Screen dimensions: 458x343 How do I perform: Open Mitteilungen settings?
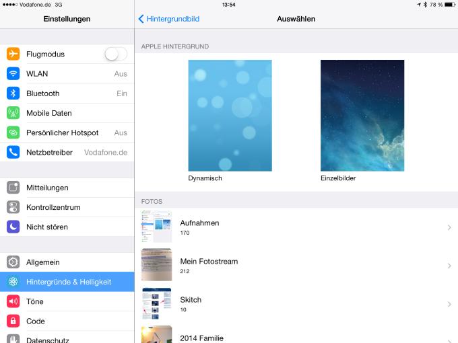point(67,188)
